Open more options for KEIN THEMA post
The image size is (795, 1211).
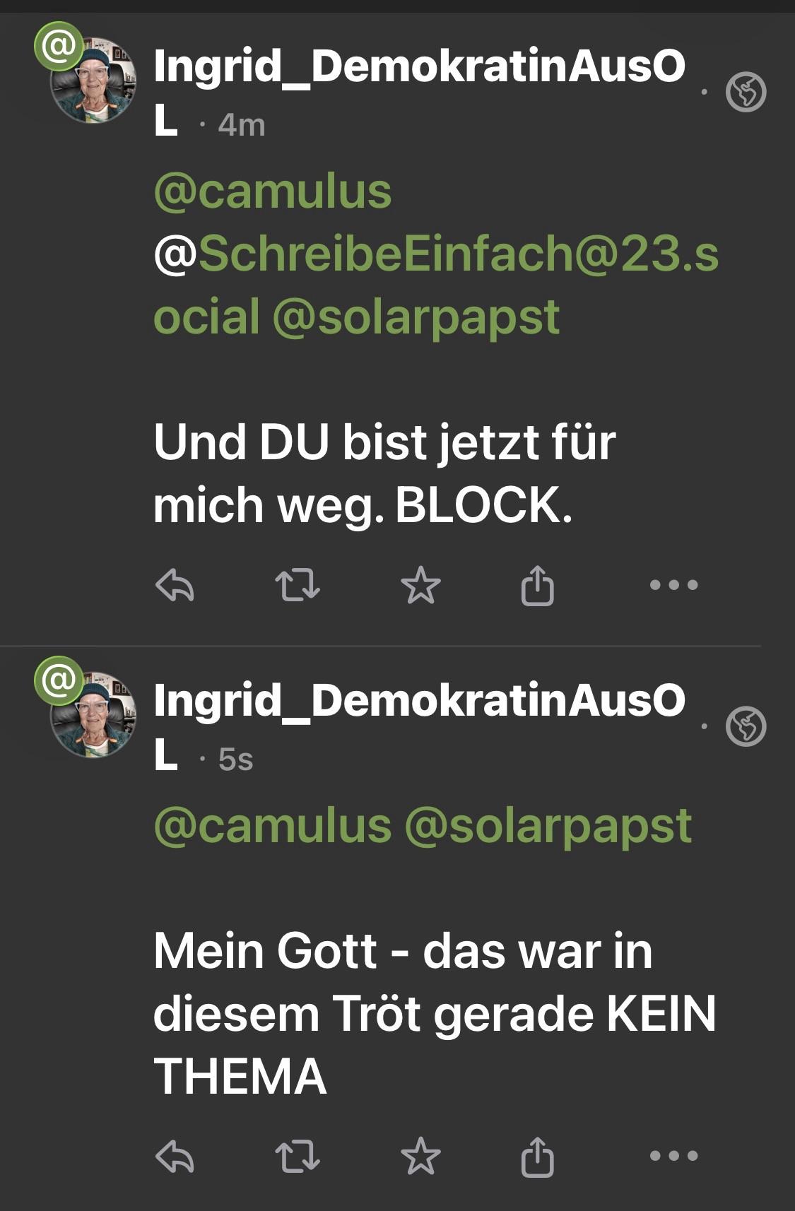click(x=673, y=1156)
